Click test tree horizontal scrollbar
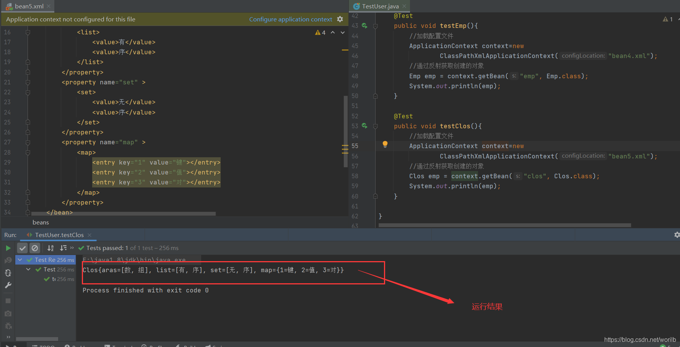The image size is (680, 347). [x=37, y=339]
